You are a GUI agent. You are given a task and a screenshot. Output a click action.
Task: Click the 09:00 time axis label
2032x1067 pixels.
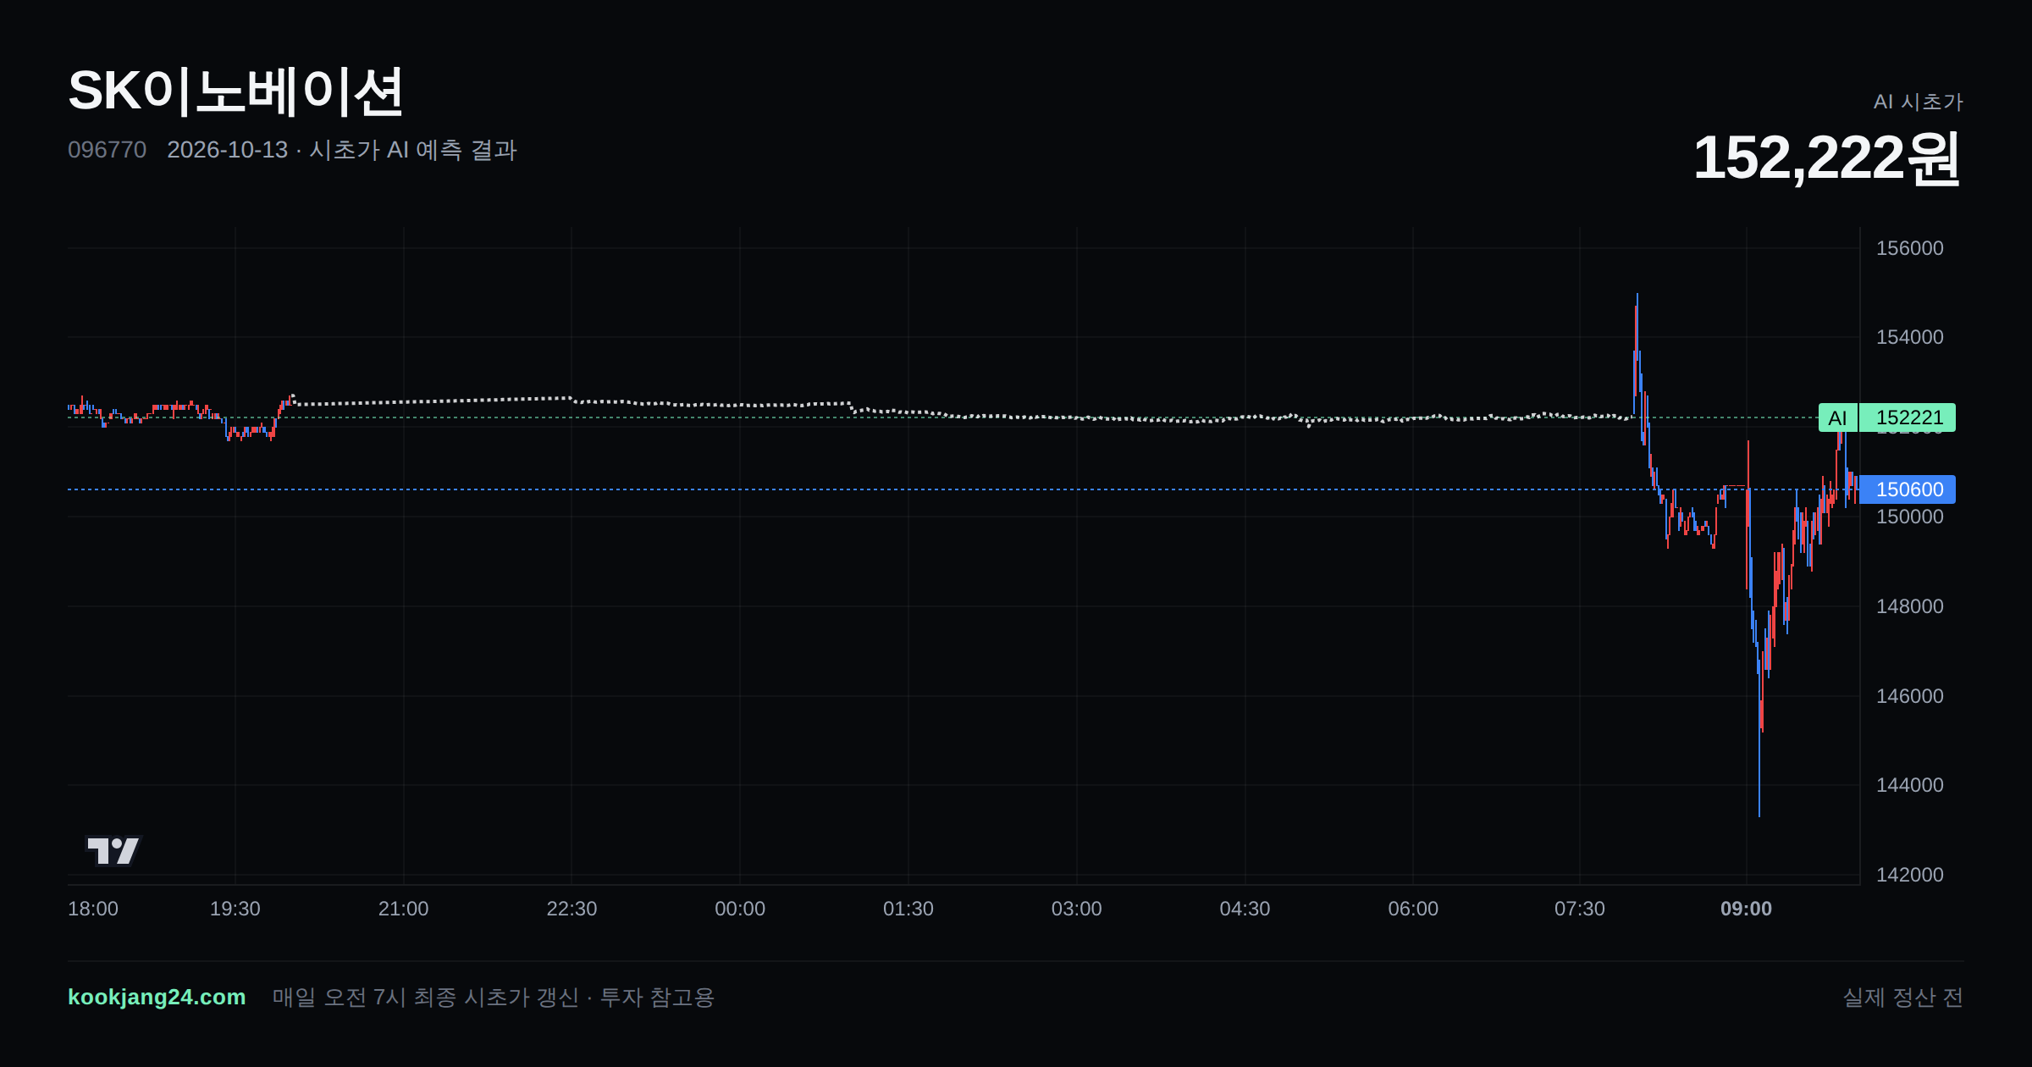coord(1746,909)
